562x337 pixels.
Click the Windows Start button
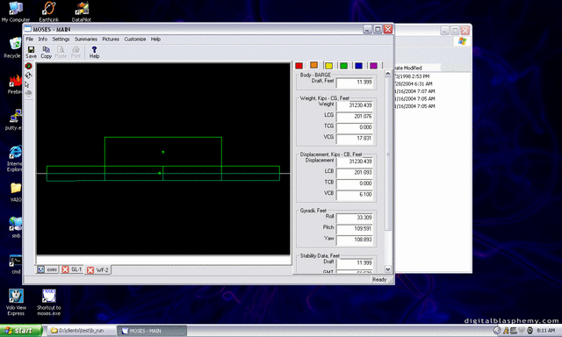(21, 331)
